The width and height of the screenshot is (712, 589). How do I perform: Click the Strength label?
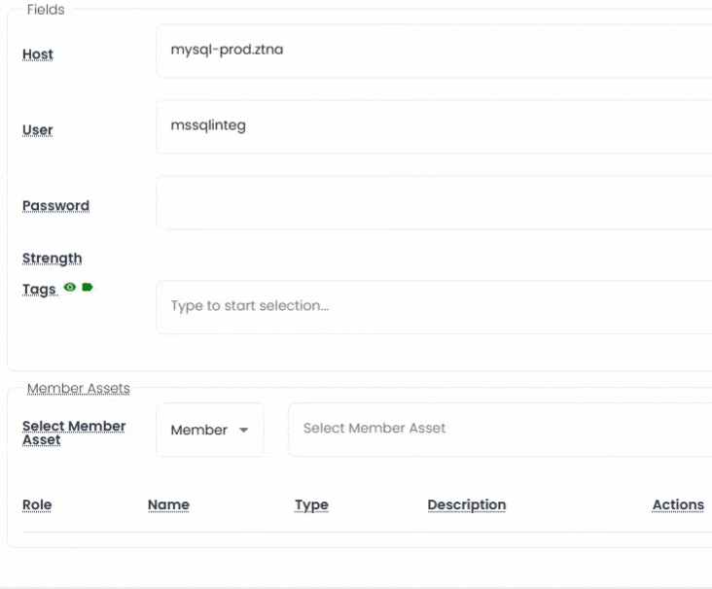(52, 259)
